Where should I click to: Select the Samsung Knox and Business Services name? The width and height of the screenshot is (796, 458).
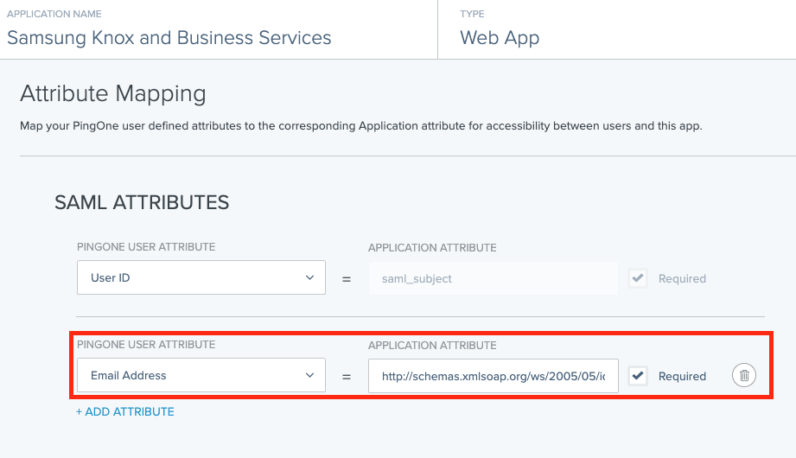click(169, 37)
